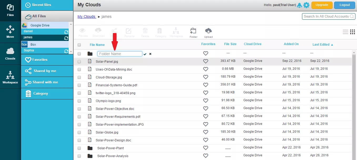Open the settings gear icon
Image resolution: width=357 pixels, height=160 pixels.
(306, 5)
